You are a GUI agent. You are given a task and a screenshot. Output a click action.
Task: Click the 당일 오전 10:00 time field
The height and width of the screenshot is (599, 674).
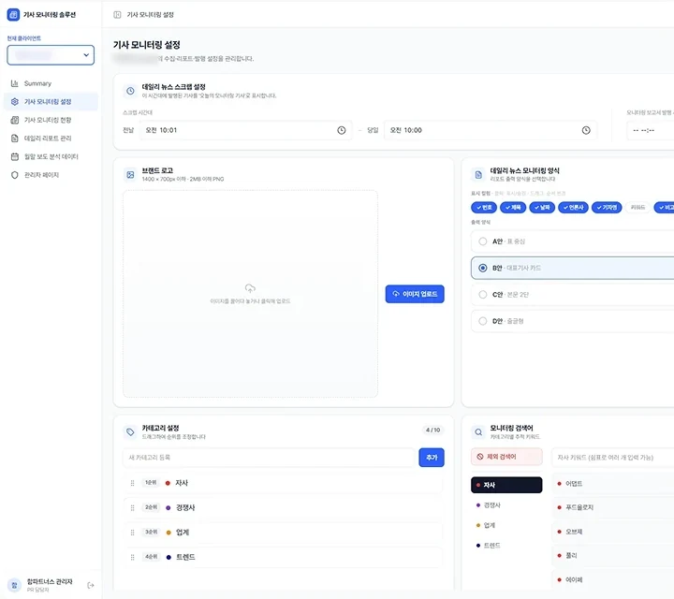click(490, 130)
